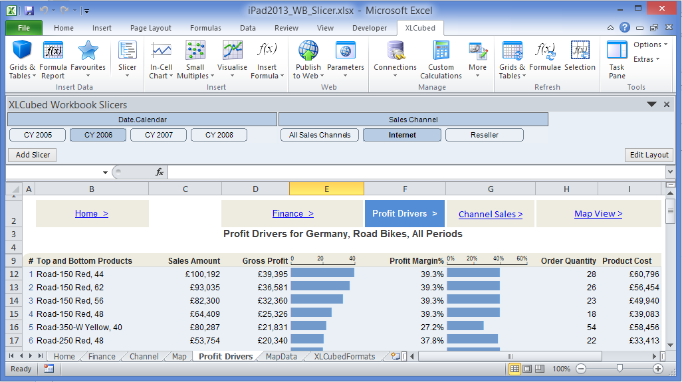Viewport: 682px width, 382px height.
Task: Select the CY 2005 slicer
Action: [38, 135]
